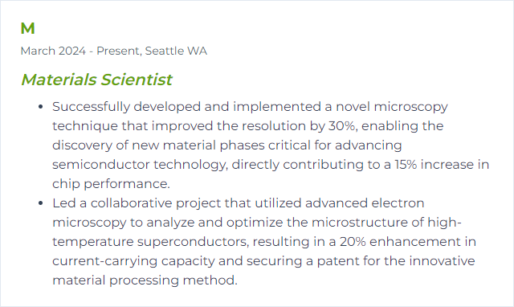
Task: Click the word Led in second bullet
Action: 64,203
